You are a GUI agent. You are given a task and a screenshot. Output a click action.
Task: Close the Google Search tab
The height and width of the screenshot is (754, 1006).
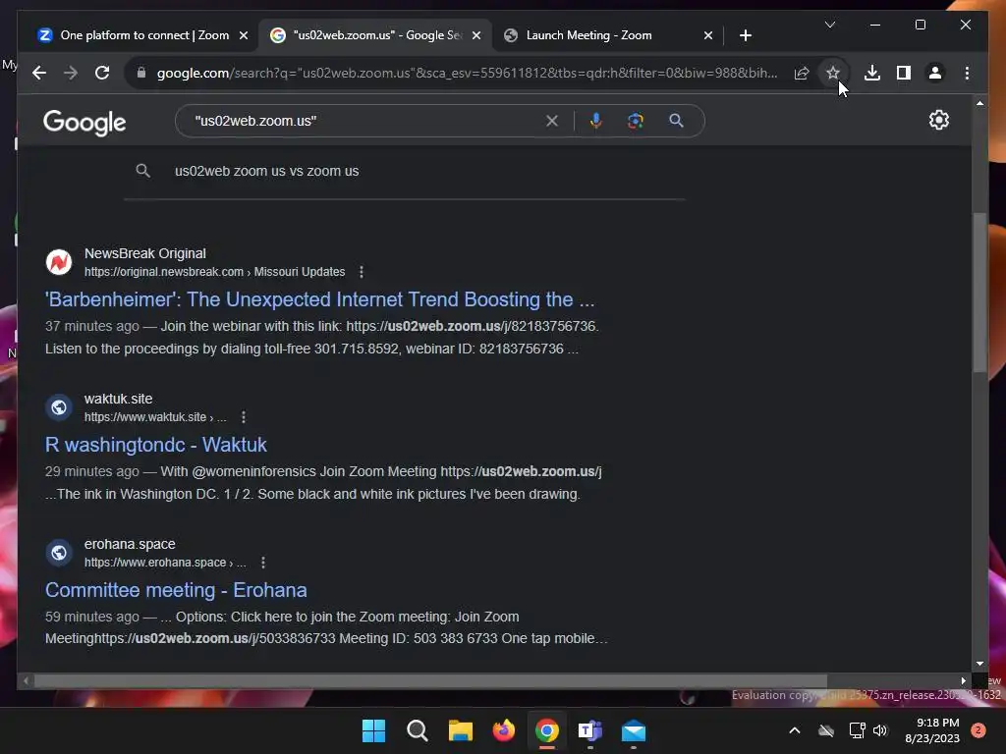coord(476,35)
